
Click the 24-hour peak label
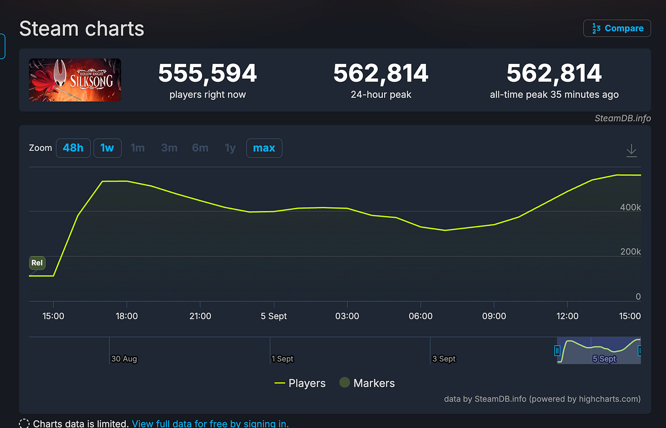381,95
